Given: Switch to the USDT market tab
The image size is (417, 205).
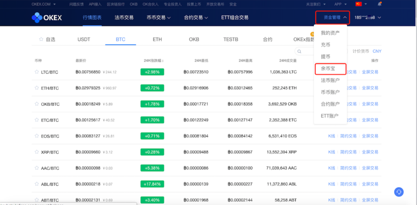Looking at the screenshot, I should [84, 39].
